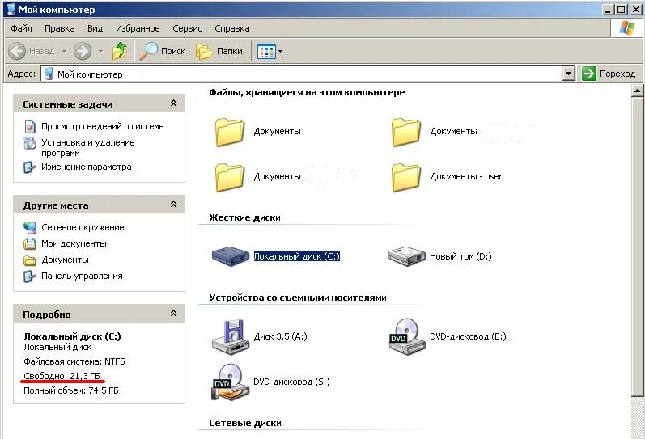This screenshot has height=439, width=645.
Task: Open the Избранное menu
Action: tap(138, 28)
